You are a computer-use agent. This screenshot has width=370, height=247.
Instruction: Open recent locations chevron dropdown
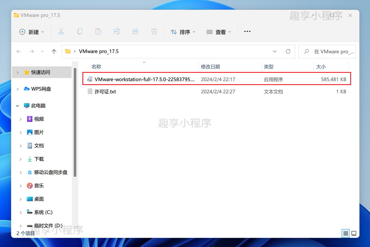click(x=42, y=51)
